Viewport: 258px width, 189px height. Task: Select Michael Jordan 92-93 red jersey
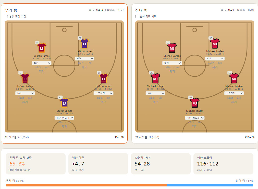point(172,48)
